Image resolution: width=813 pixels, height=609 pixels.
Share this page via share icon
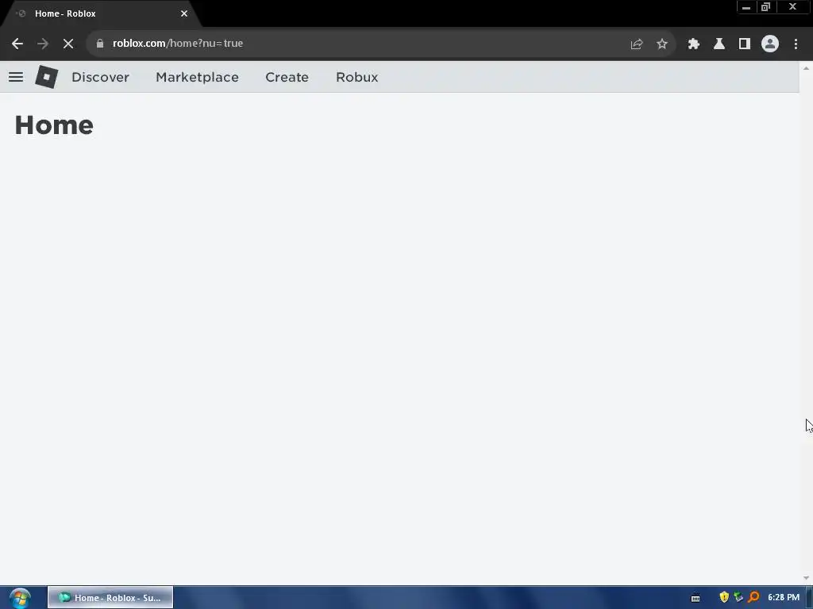coord(637,44)
